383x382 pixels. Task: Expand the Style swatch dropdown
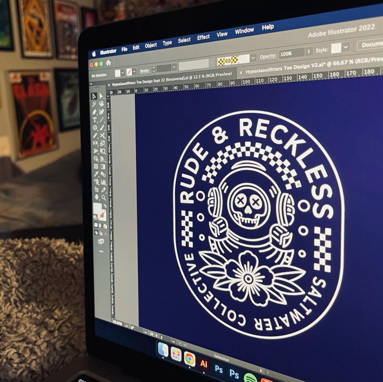[x=346, y=47]
